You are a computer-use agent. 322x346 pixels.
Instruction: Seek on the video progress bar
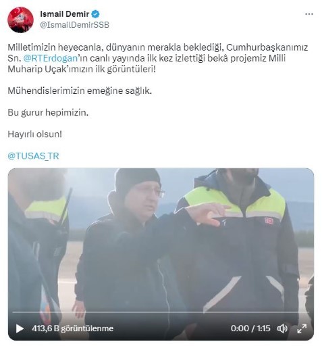click(x=161, y=312)
